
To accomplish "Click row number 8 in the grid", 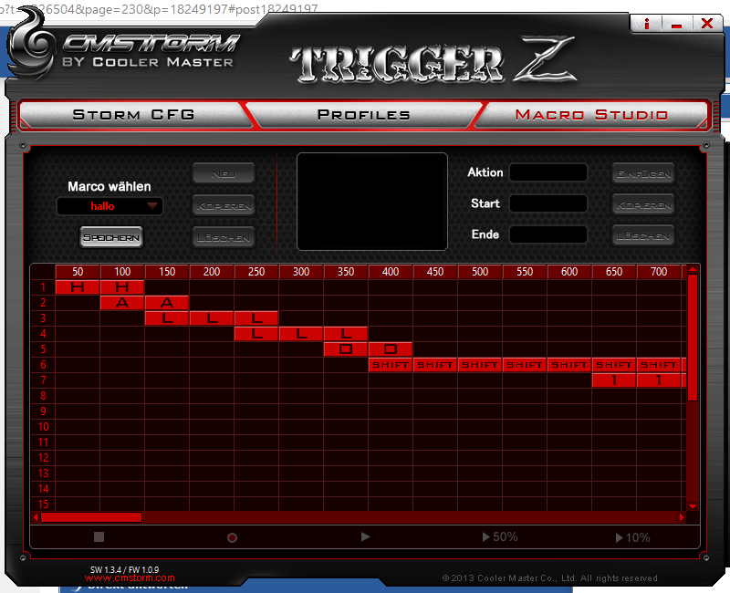I will (43, 396).
